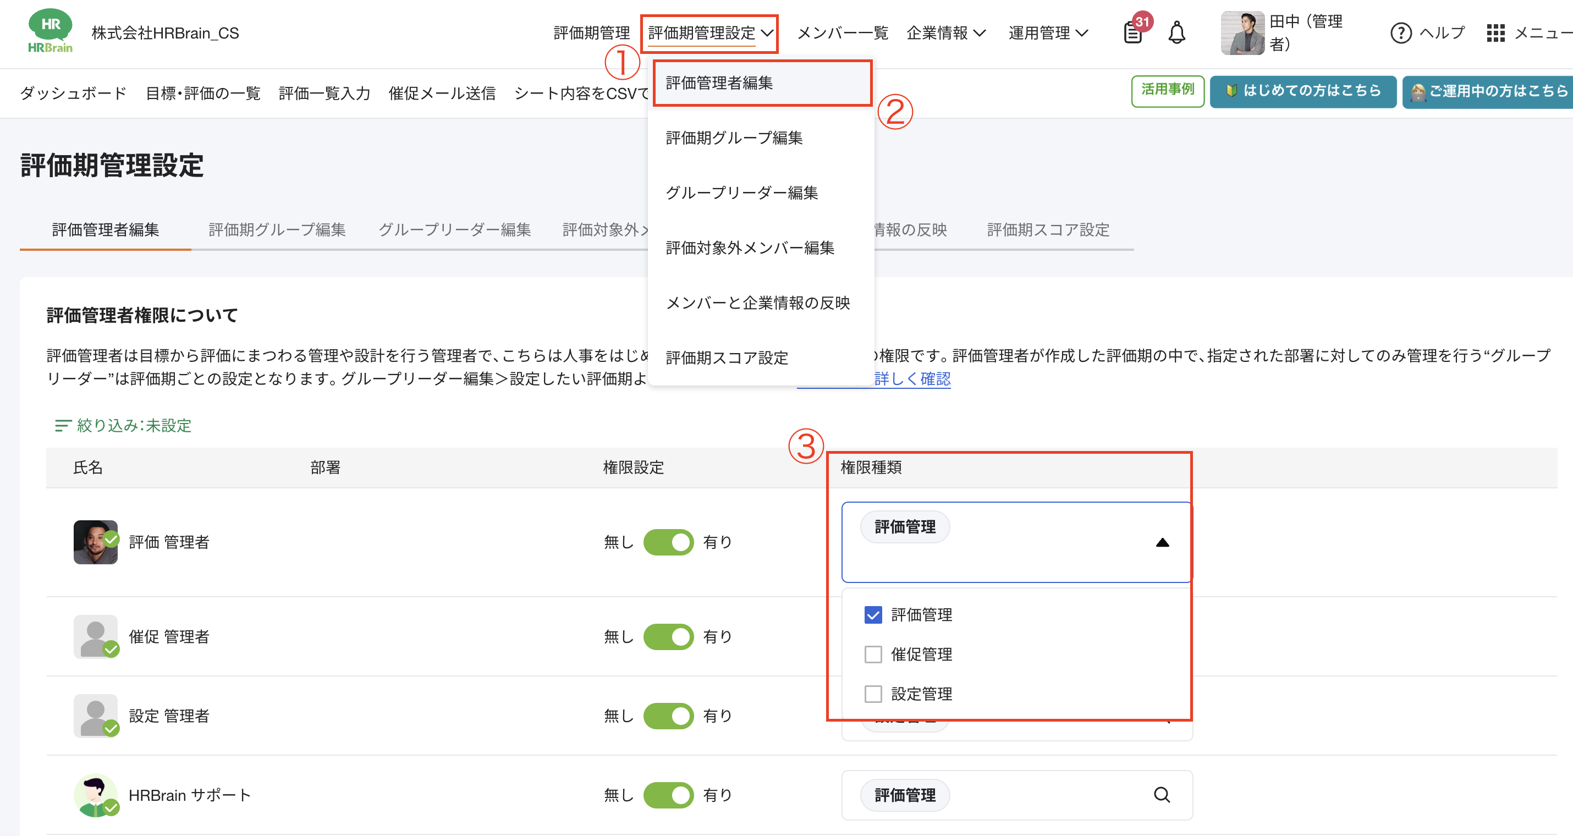Click the HRBrain logo
1573x836 pixels.
50,32
